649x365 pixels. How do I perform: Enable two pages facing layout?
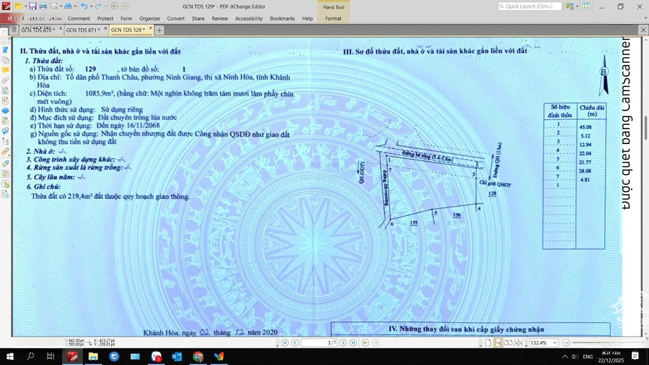pyautogui.click(x=508, y=343)
